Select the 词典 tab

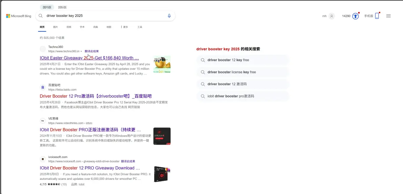click(x=95, y=27)
